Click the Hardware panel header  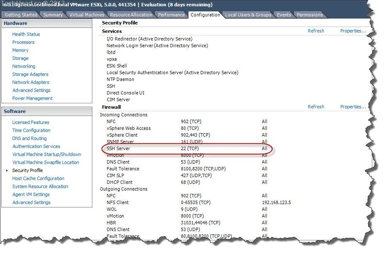coord(47,23)
